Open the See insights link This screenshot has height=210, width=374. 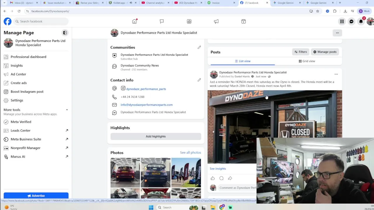(218, 169)
